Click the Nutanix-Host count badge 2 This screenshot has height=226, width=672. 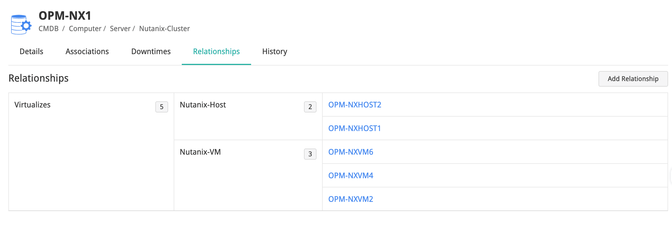pyautogui.click(x=310, y=107)
